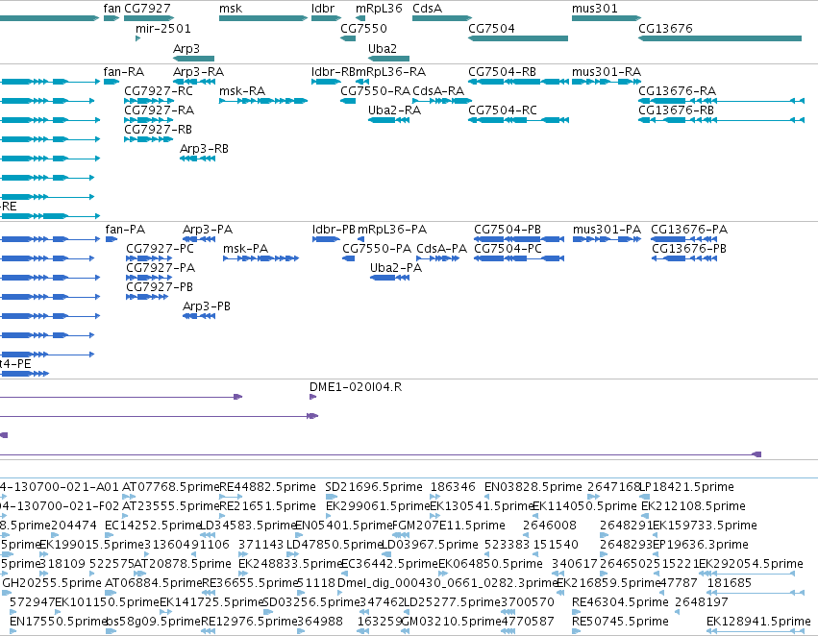
Task: Click the CG7927-PA protein label
Action: click(161, 268)
